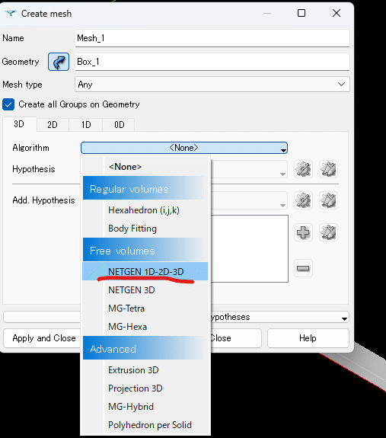Click the Create mesh window title icon
386x438 pixels.
pos(11,14)
